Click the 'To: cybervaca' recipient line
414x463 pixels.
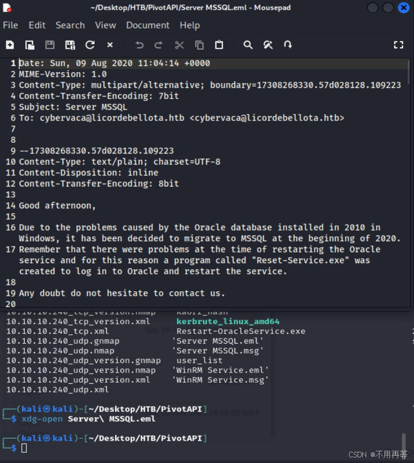(x=181, y=118)
